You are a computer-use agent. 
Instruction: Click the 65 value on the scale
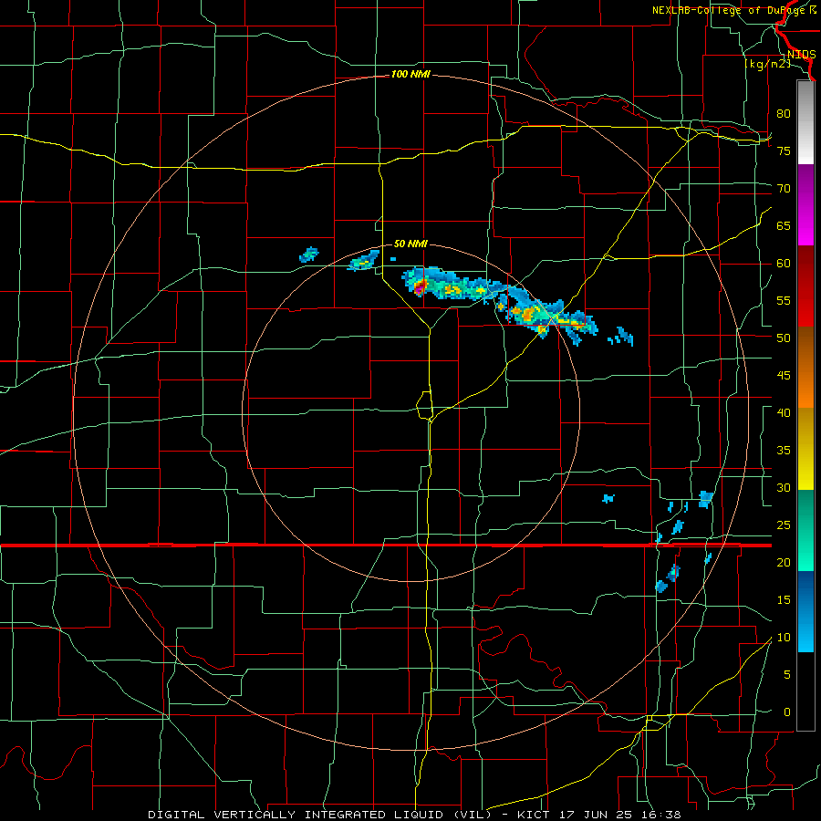784,225
